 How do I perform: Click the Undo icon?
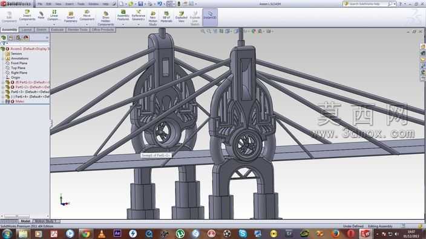160,4
